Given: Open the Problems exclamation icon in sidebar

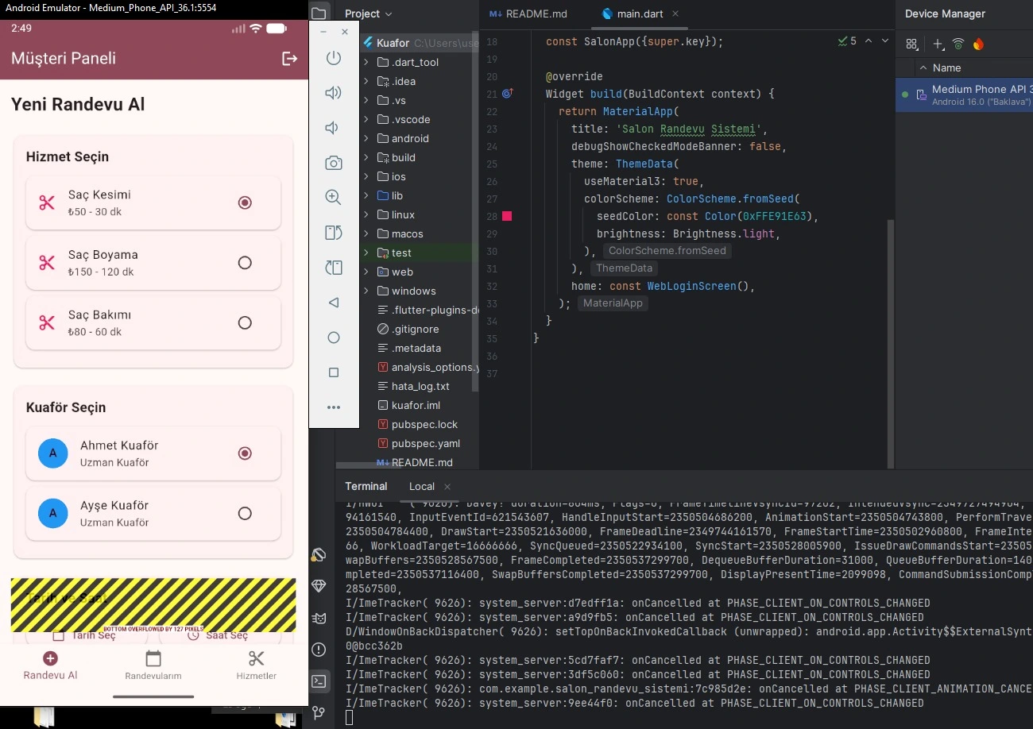Looking at the screenshot, I should click(319, 650).
